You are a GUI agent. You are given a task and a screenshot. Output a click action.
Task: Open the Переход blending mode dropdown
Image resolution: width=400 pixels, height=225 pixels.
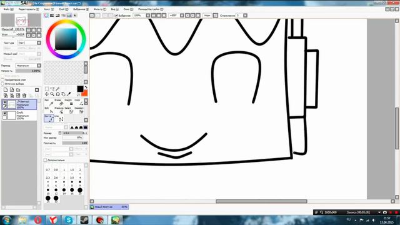click(x=28, y=66)
